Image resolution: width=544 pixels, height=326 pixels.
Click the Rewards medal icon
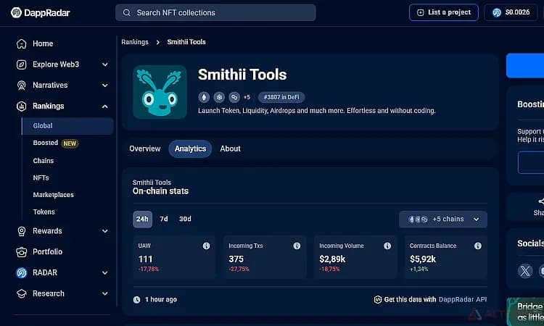22,231
